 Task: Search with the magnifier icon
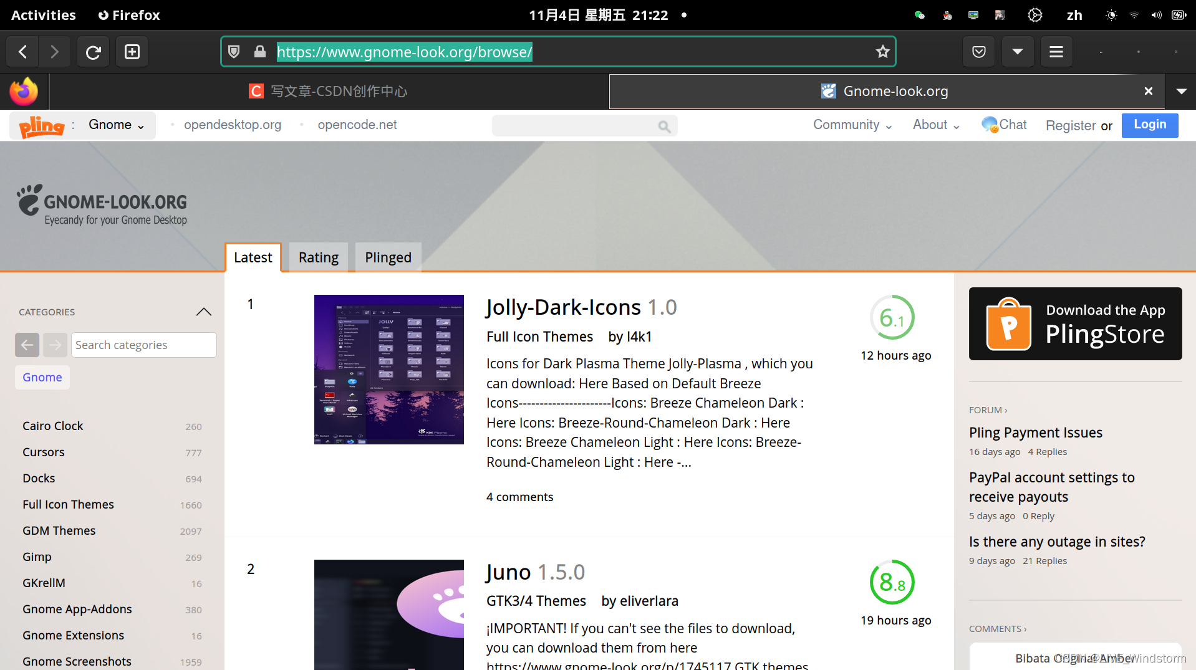coord(664,127)
